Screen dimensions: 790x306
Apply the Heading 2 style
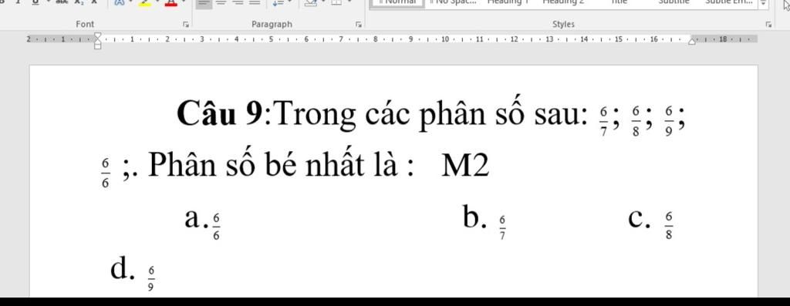[x=563, y=2]
